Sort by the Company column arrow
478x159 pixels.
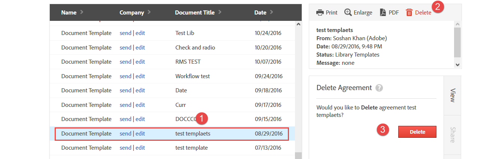(x=149, y=12)
